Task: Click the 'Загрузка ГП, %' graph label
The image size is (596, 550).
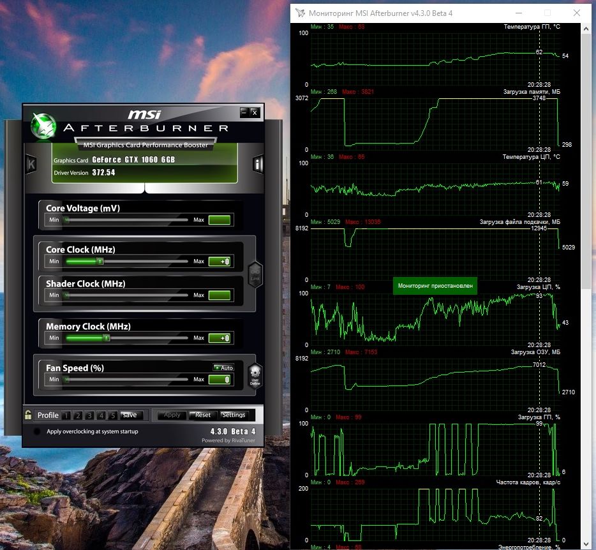Action: coord(539,417)
